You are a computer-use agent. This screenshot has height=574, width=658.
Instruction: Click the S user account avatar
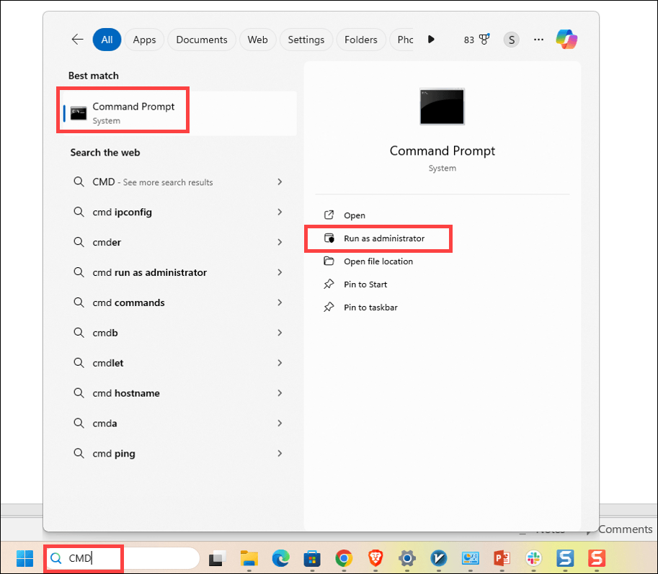pyautogui.click(x=512, y=40)
